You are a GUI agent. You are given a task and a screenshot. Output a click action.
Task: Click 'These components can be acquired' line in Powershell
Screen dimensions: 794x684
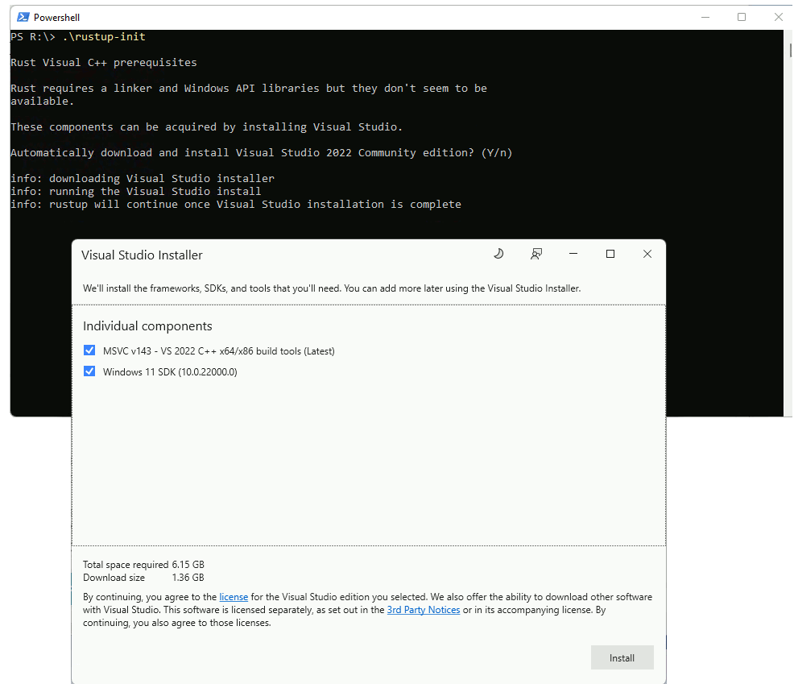(x=207, y=126)
